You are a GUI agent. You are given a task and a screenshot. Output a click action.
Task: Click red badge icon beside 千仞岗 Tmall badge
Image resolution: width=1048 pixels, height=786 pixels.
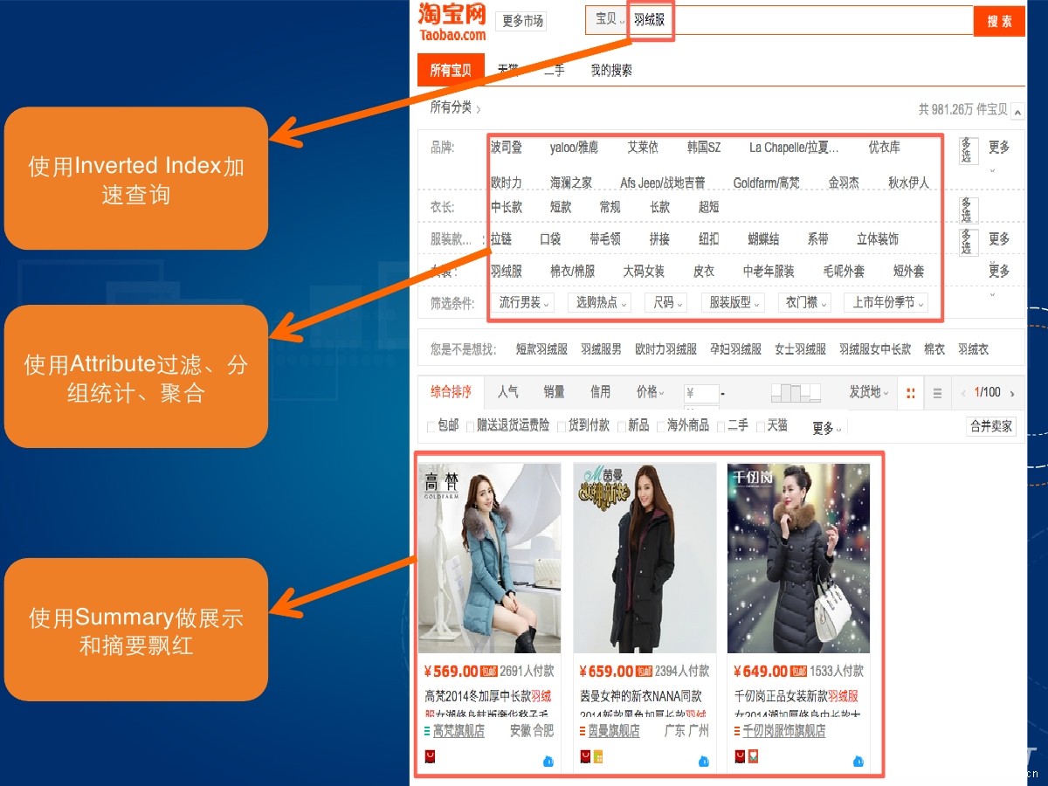(x=752, y=756)
